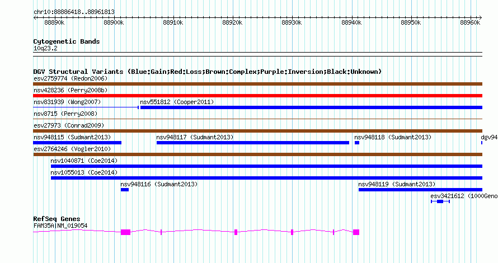The image size is (498, 263).
Task: Click the first large FAM35A exon block
Action: tap(125, 232)
